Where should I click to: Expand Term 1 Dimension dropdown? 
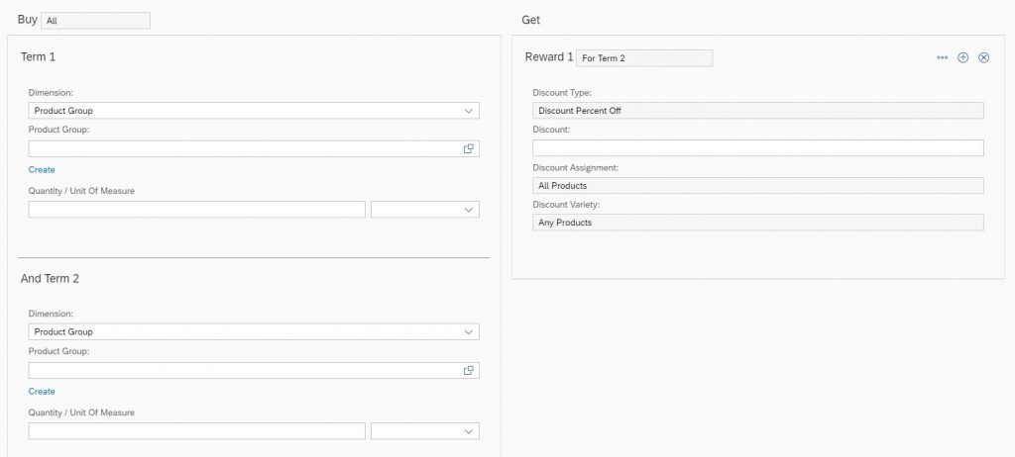click(469, 111)
